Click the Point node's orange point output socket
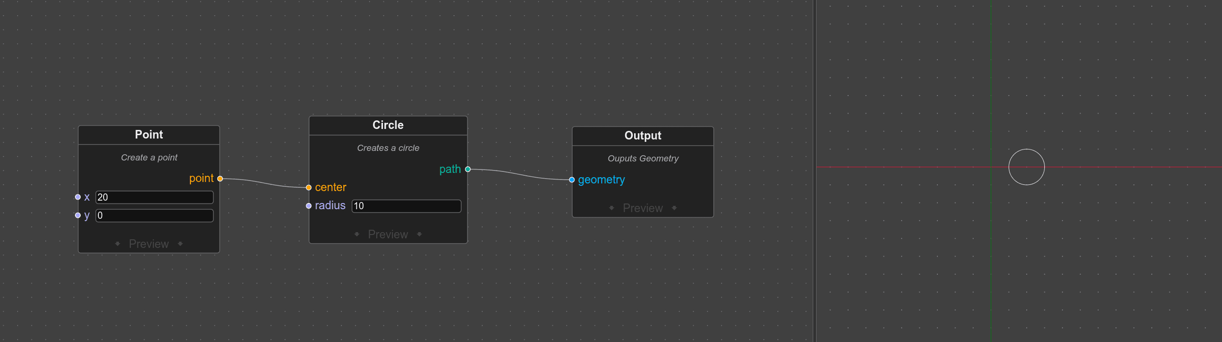Screen dimensions: 1222x342 tap(220, 179)
